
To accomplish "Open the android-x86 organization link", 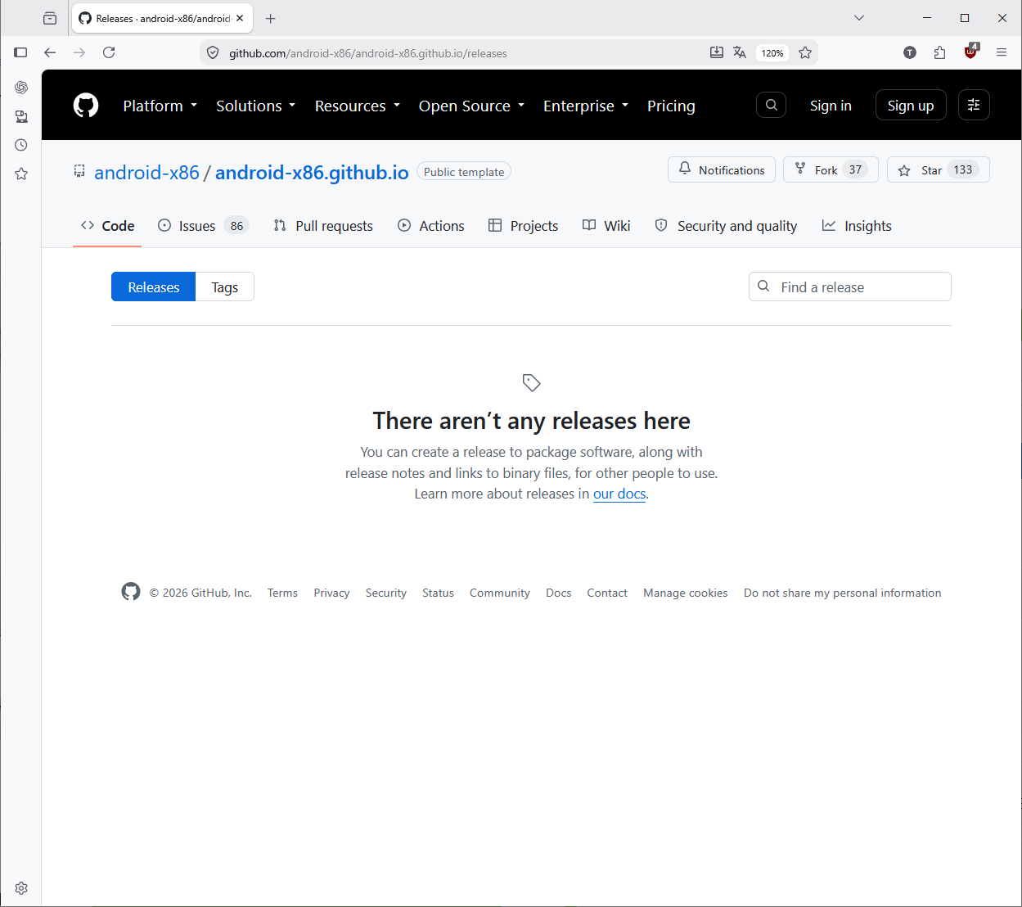I will point(146,172).
